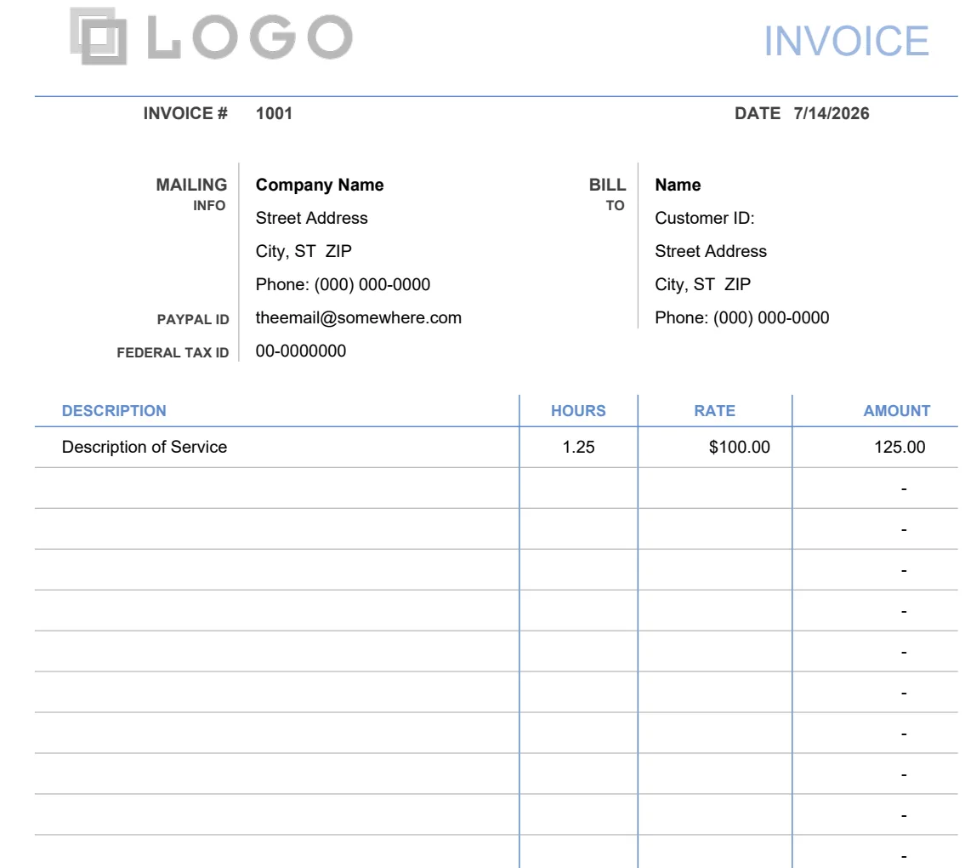Select the amount value 125.00
Viewport: 965px width, 868px height.
900,448
